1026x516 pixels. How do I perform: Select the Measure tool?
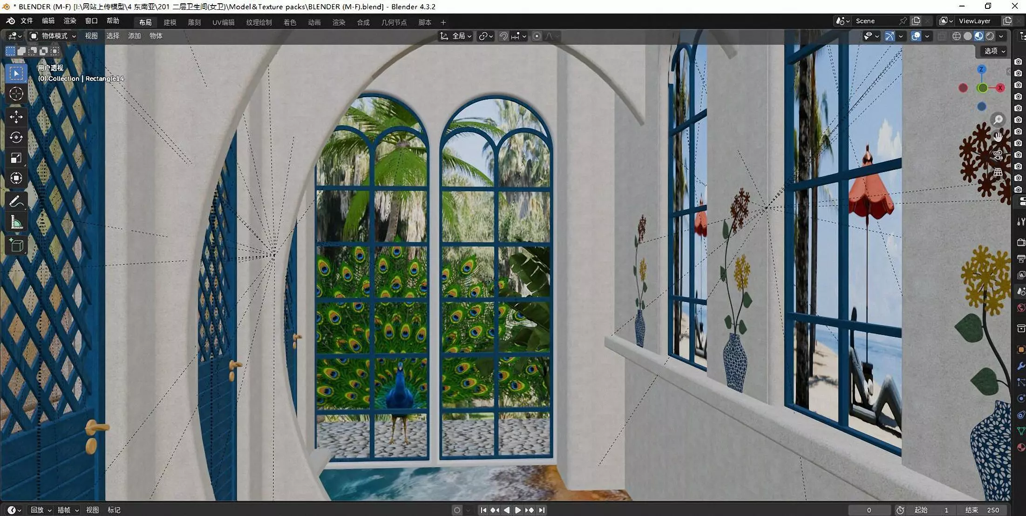coord(16,223)
